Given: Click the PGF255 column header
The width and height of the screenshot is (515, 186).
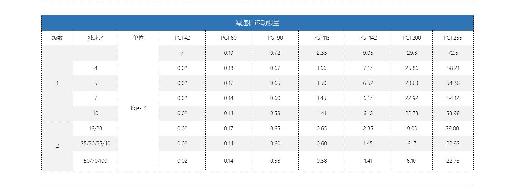Looking at the screenshot, I should point(453,38).
